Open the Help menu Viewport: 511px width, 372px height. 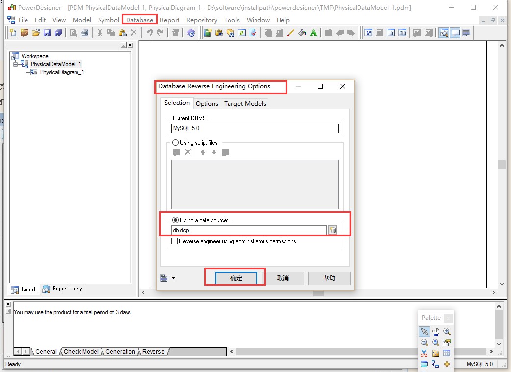283,20
